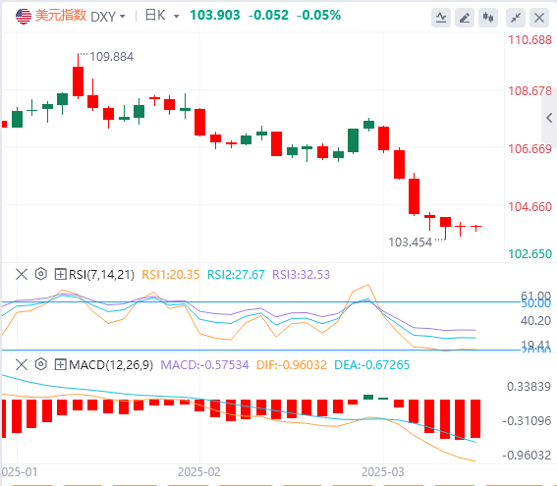Open the 日K timeframe dropdown
This screenshot has width=557, height=486.
click(x=162, y=16)
